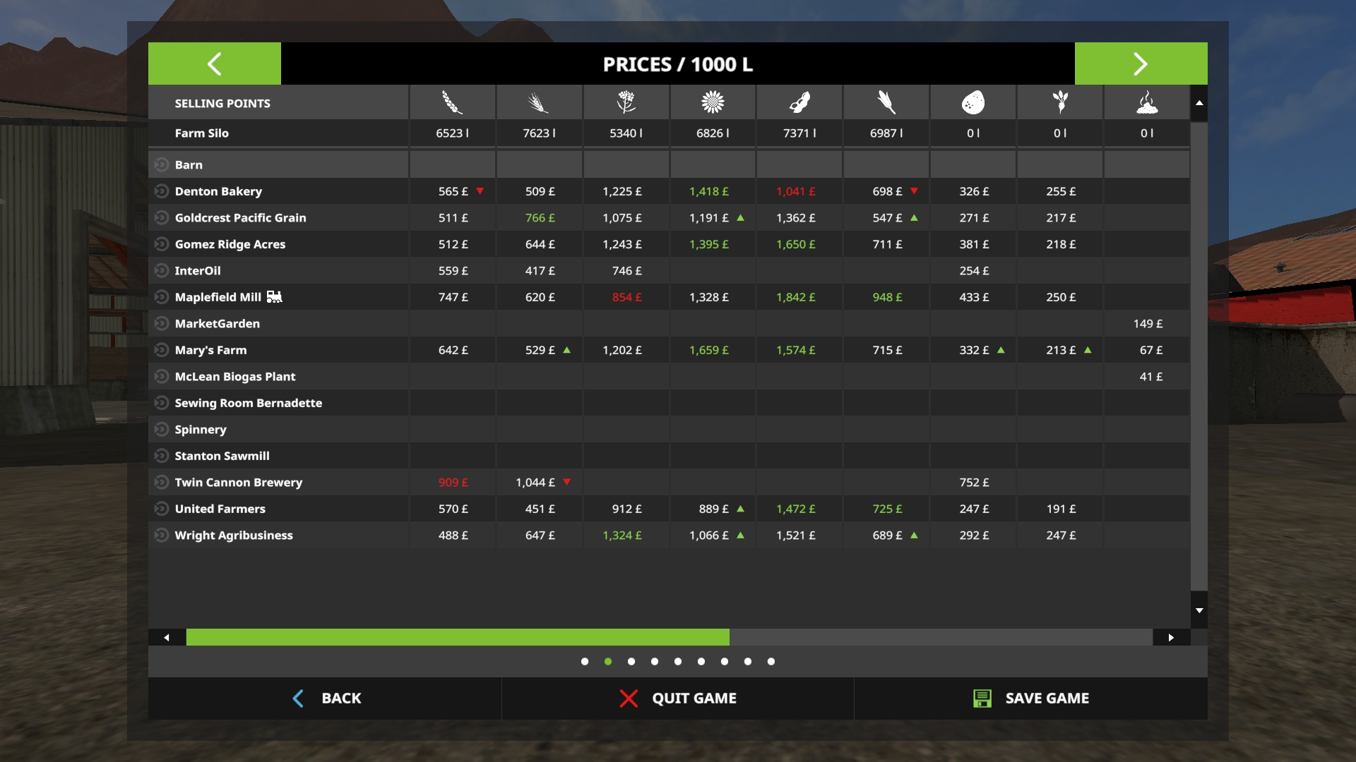1356x762 pixels.
Task: Click the potato crop column icon
Action: pos(973,103)
